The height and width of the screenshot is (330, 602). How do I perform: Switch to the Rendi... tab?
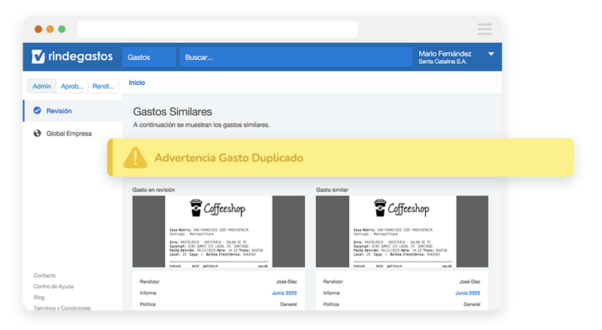[x=103, y=86]
